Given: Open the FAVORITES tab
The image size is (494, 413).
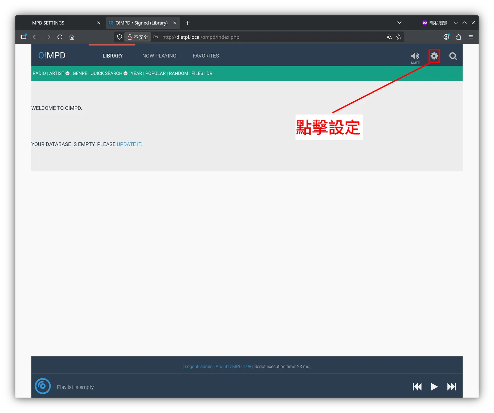Looking at the screenshot, I should pos(206,56).
